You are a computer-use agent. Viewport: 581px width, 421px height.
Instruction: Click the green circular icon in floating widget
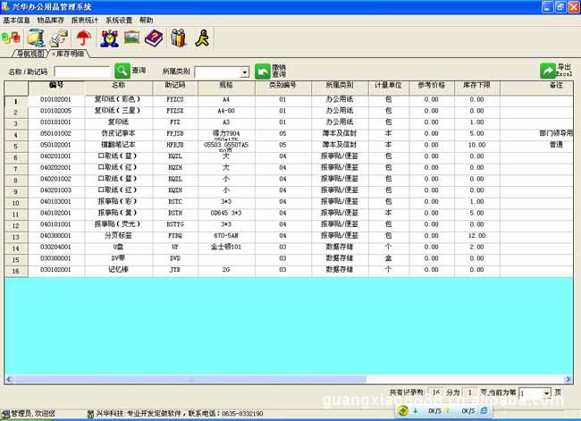(x=403, y=410)
